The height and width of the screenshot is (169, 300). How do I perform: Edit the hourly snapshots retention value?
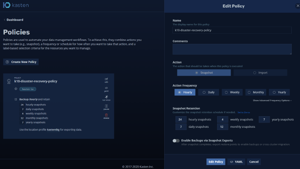coord(181,120)
